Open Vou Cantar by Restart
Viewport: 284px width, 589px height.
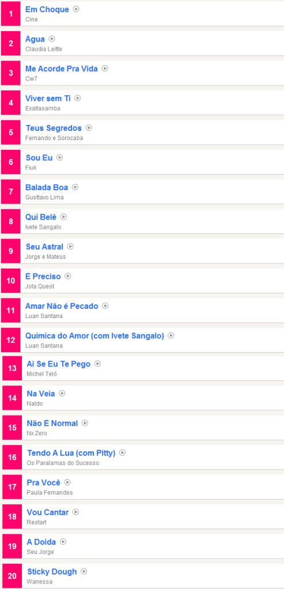click(48, 512)
